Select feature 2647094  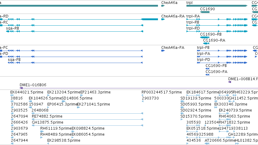point(19,117)
